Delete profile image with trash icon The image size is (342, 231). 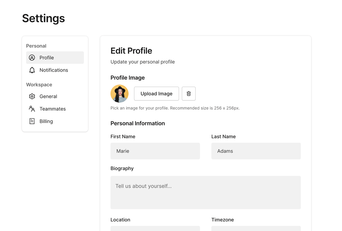188,94
